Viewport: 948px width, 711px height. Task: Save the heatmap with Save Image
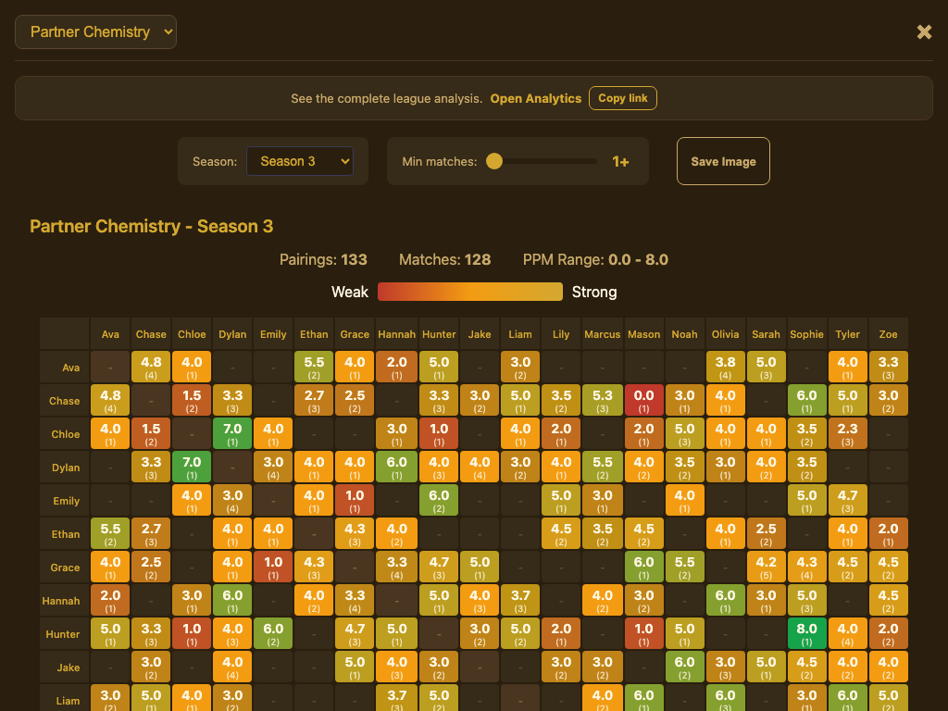(723, 161)
